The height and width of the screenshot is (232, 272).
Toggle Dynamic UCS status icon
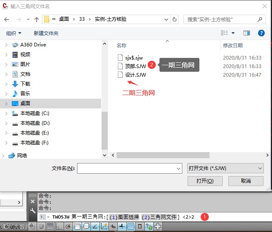click(104, 226)
